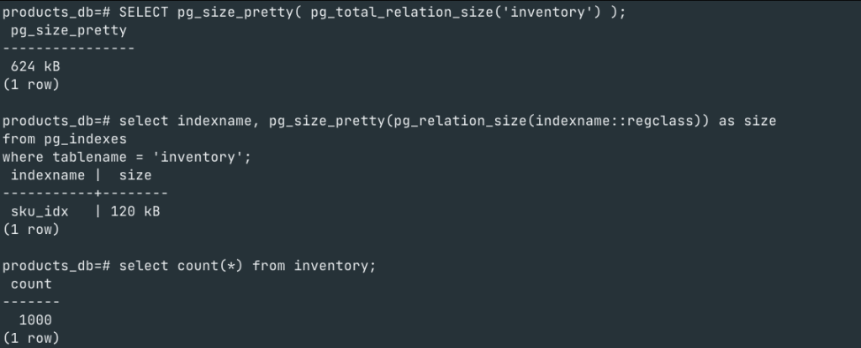Click the word SELECT in the first query
This screenshot has height=348, width=861.
(147, 10)
